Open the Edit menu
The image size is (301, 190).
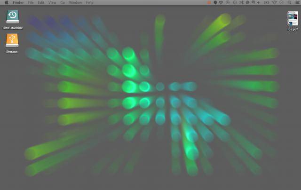tap(41, 2)
